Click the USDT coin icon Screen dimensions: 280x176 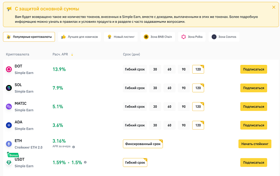coord(9,162)
